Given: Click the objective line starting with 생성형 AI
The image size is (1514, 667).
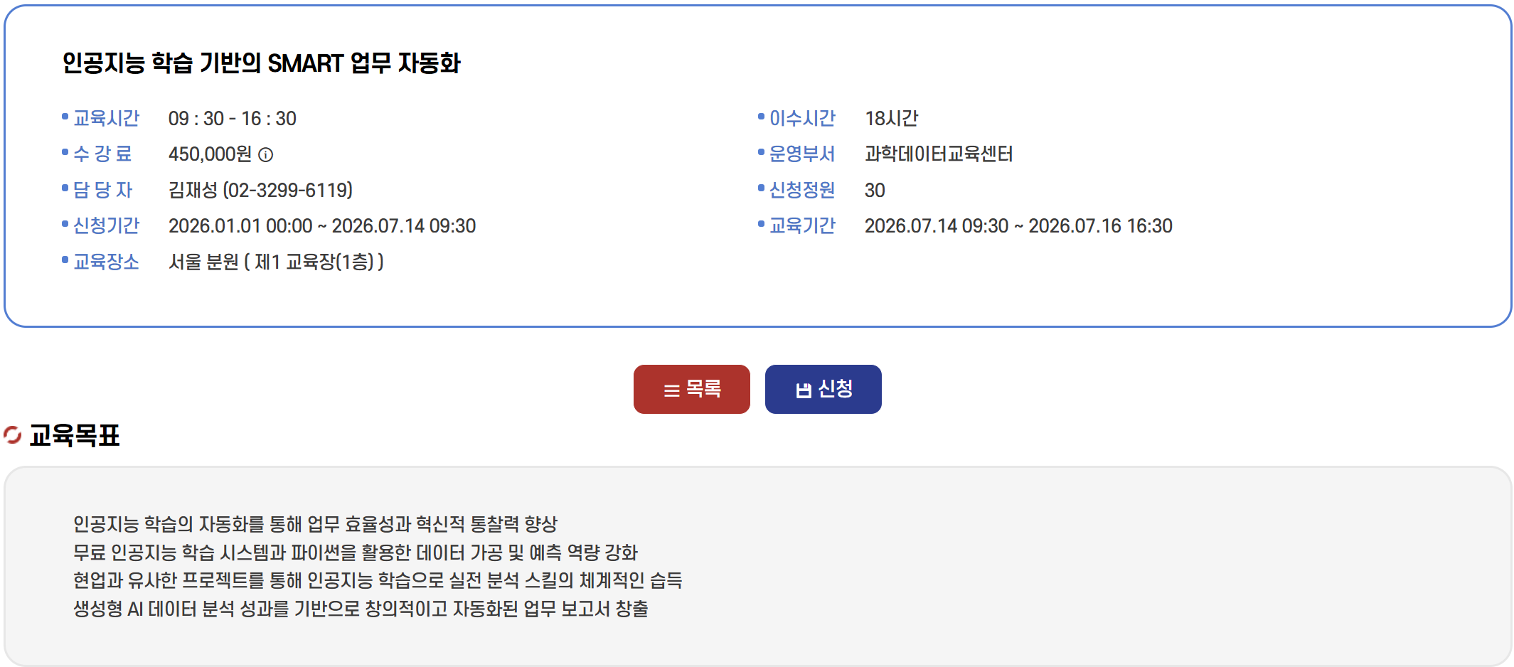Looking at the screenshot, I should 361,609.
